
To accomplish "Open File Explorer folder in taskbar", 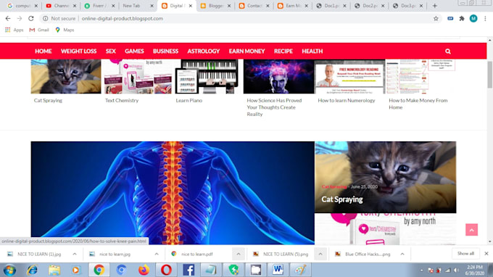I will tap(54, 270).
